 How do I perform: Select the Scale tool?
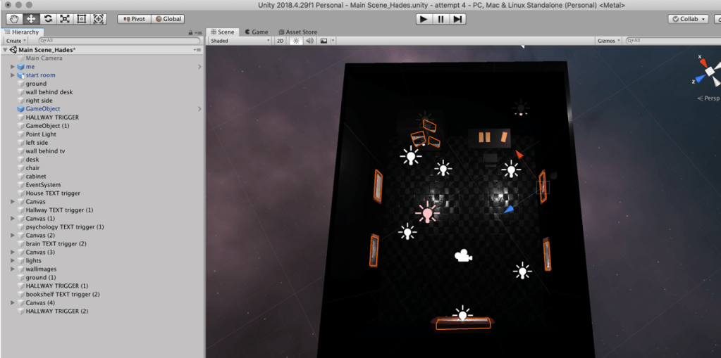pyautogui.click(x=65, y=19)
